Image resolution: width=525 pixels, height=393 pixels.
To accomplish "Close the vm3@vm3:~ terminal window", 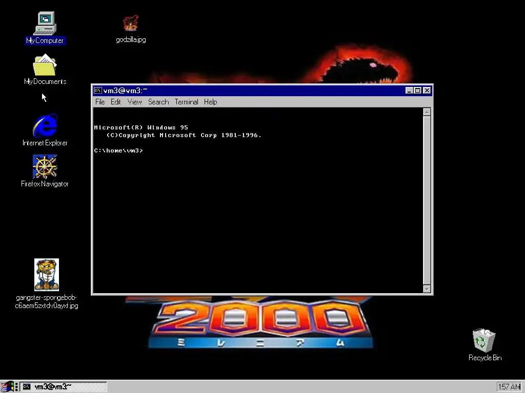I will click(x=427, y=91).
